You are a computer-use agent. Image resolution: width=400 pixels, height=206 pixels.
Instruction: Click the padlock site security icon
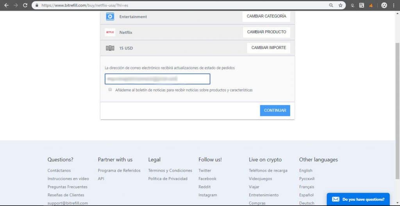click(x=37, y=5)
